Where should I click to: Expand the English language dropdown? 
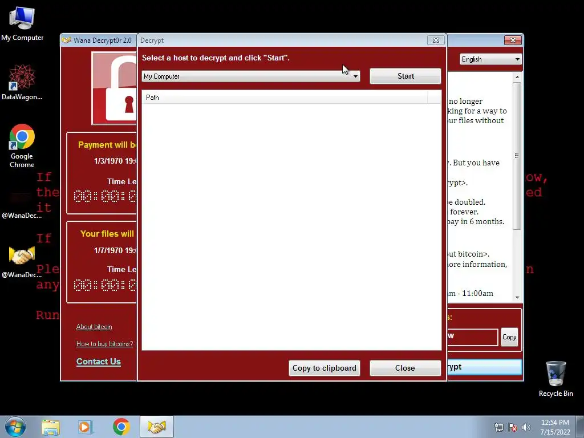[x=490, y=59]
